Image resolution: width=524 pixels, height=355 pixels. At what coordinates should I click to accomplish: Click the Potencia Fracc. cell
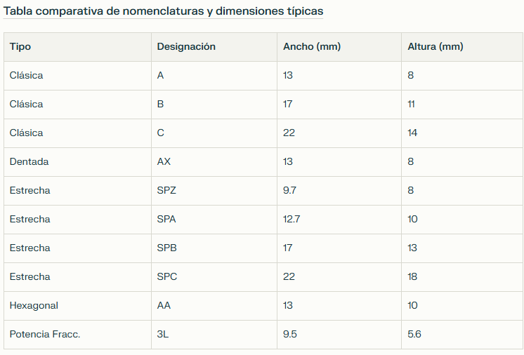click(x=77, y=335)
